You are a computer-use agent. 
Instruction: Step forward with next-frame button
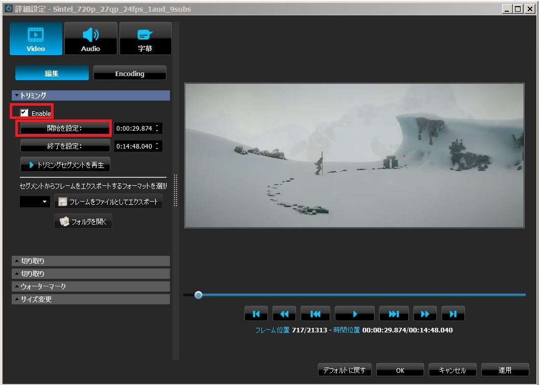(x=394, y=314)
